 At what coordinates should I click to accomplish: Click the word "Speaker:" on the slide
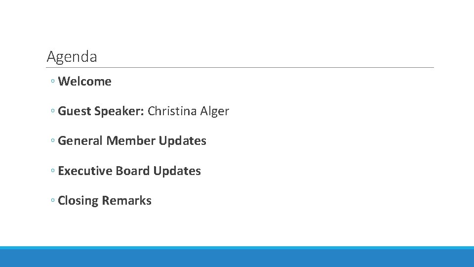[x=119, y=111]
